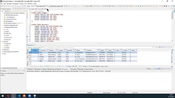175x98 pixels.
Task: Click the SQL filter expression field
Action: click(97, 47)
